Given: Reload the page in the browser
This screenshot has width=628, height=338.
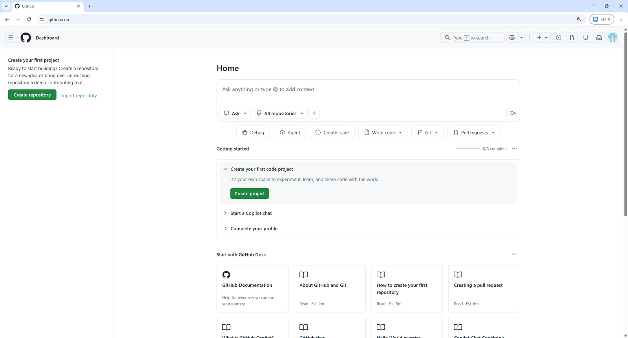Looking at the screenshot, I should click(29, 19).
